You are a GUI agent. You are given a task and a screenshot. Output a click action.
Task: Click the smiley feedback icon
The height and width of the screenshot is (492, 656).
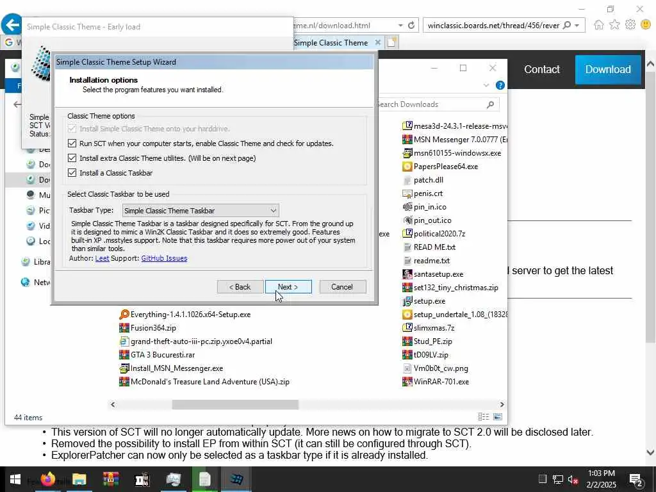coord(646,25)
